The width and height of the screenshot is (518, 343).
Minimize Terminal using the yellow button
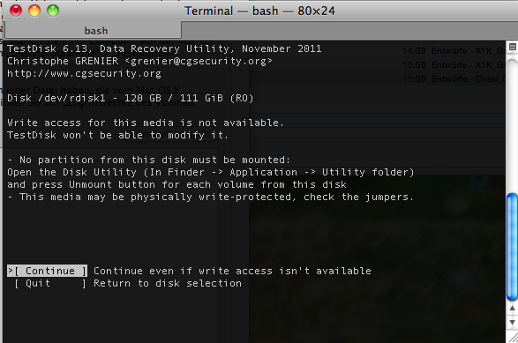34,11
